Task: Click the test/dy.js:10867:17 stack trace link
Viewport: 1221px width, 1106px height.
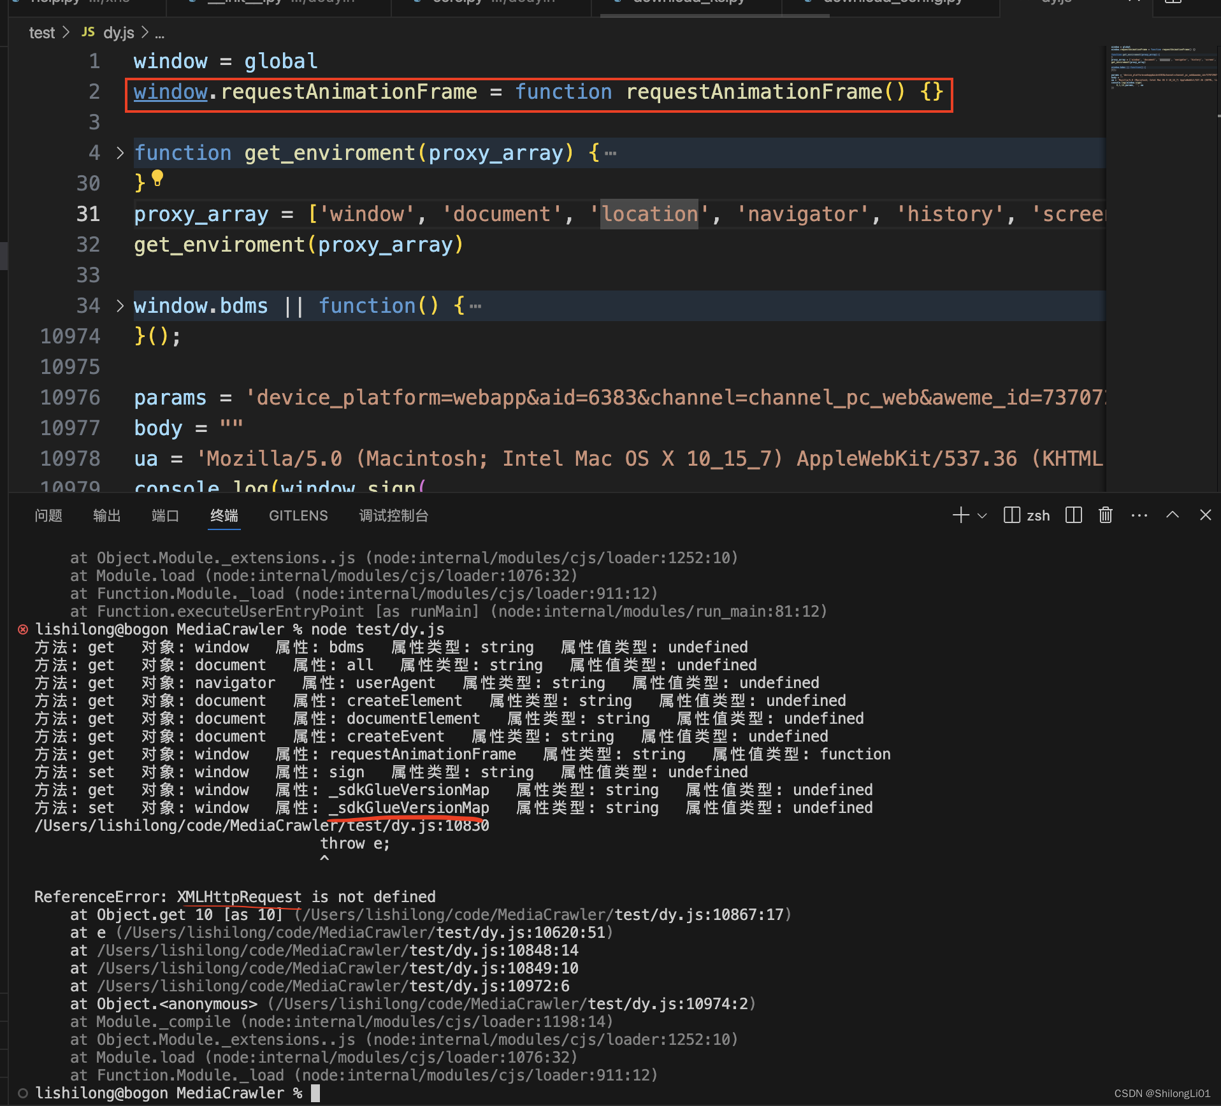Action: 698,915
